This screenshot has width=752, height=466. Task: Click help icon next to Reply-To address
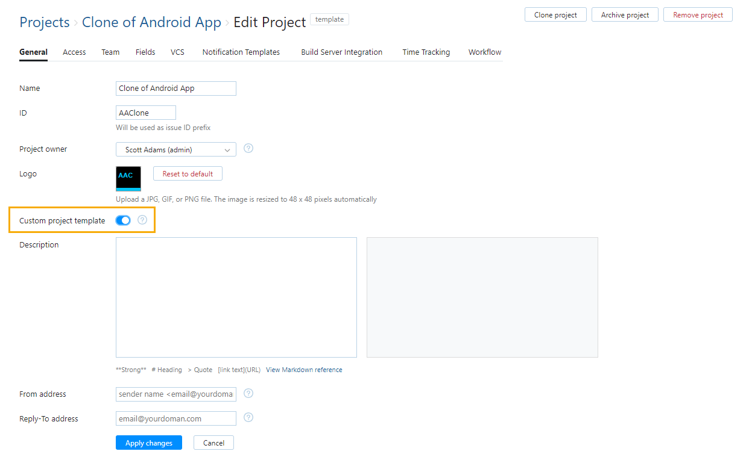(x=248, y=417)
